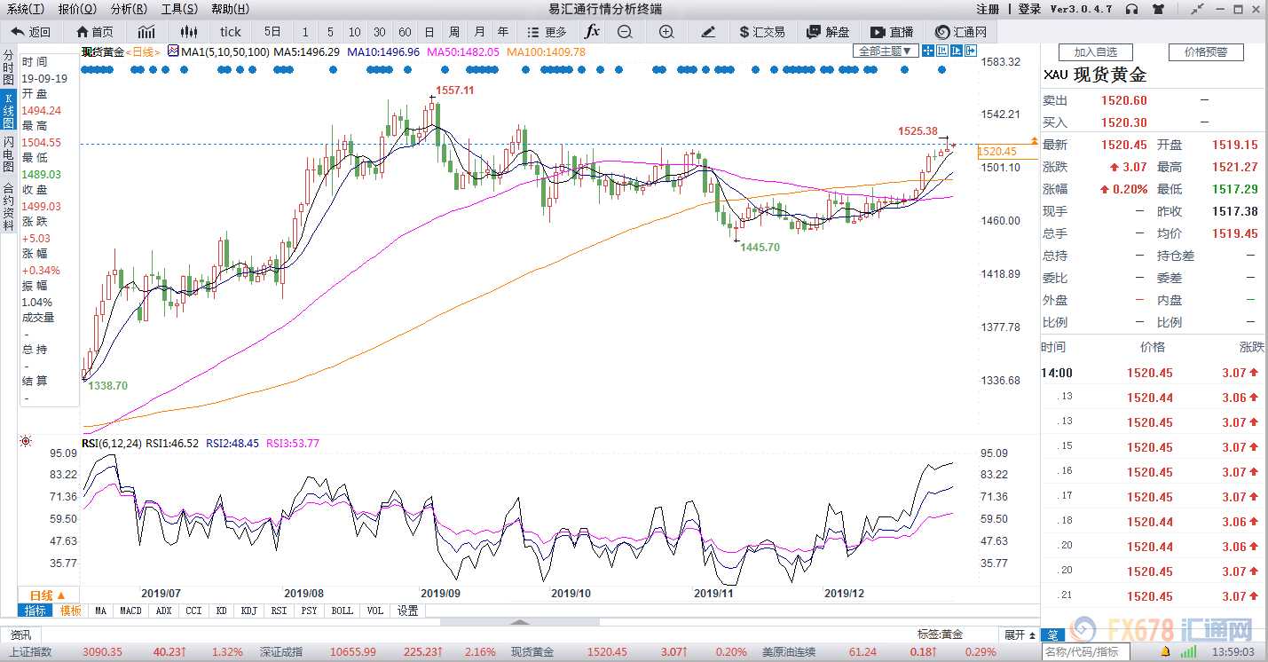Select the 10-minute timeframe
Viewport: 1268px width, 662px height.
pos(355,32)
